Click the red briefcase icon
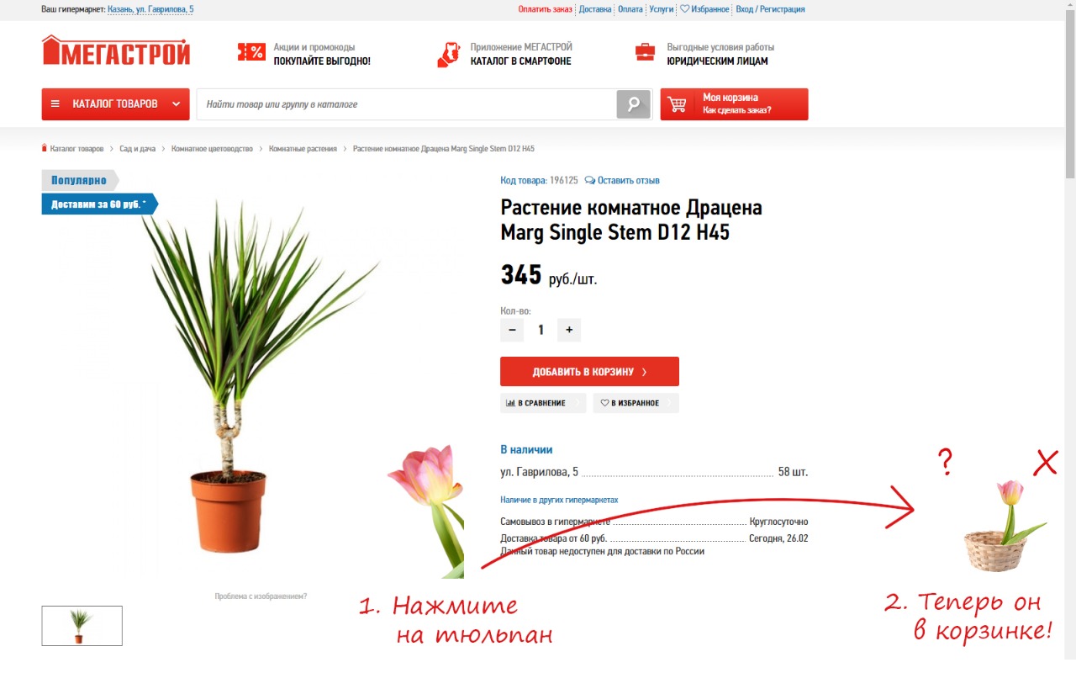 645,53
